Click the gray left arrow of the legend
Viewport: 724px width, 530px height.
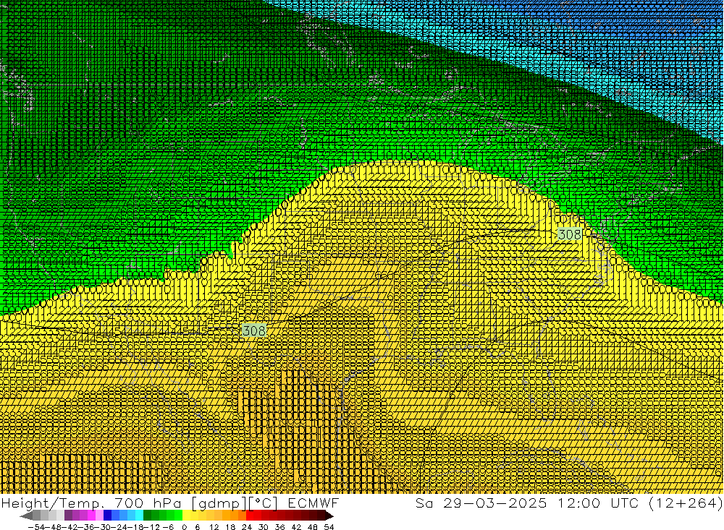tap(26, 516)
